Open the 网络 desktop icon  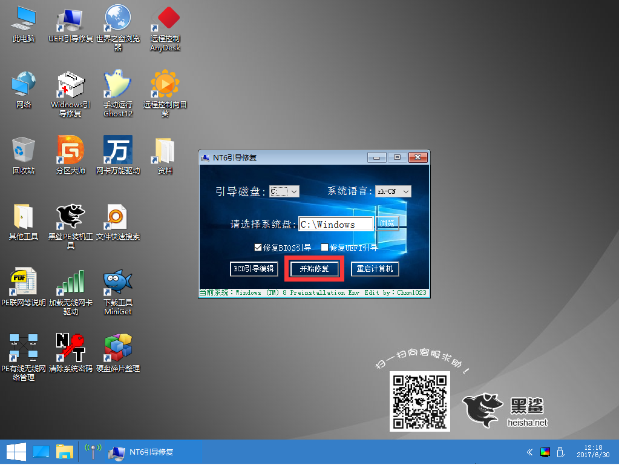23,89
